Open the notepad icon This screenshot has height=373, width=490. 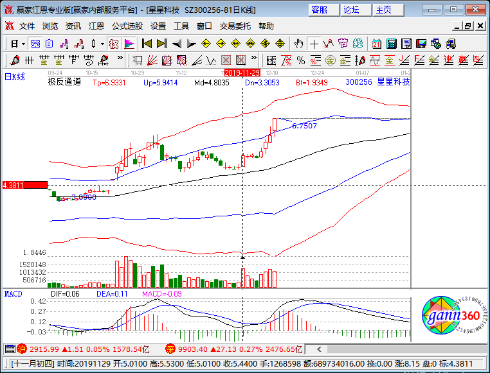click(406, 44)
